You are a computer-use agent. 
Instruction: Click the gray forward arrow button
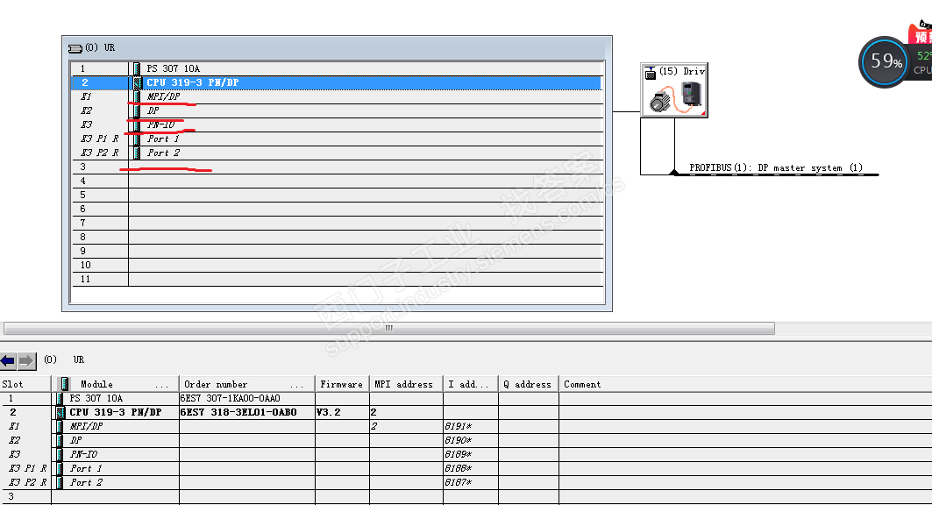[x=27, y=360]
